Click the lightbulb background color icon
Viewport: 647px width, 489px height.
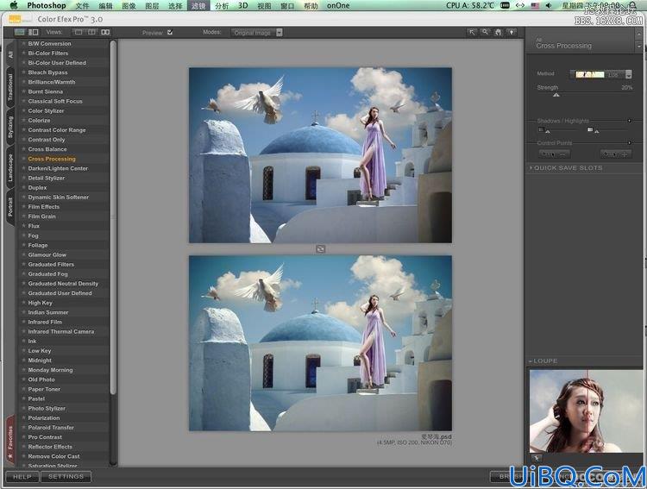(512, 32)
